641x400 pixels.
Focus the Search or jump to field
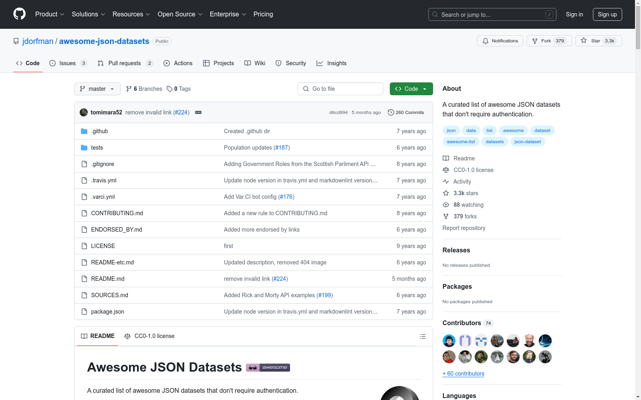coord(492,14)
